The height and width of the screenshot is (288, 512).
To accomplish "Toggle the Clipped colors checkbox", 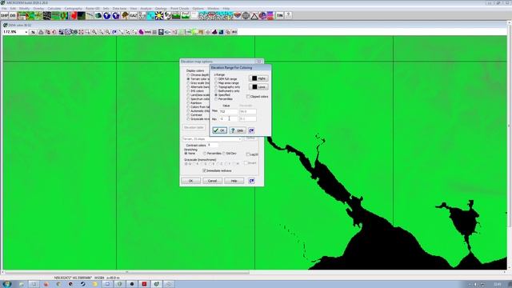I will (x=248, y=97).
